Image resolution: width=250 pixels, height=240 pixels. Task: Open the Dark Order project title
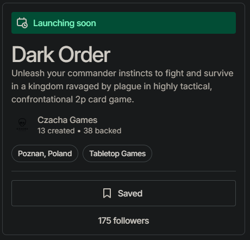61,54
